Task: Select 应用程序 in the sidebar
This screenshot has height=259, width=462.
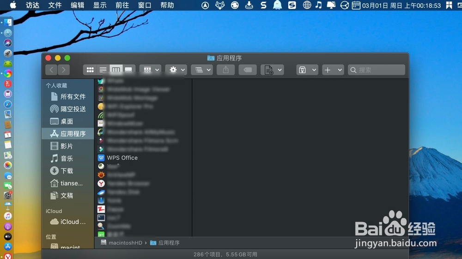Action: (68, 134)
